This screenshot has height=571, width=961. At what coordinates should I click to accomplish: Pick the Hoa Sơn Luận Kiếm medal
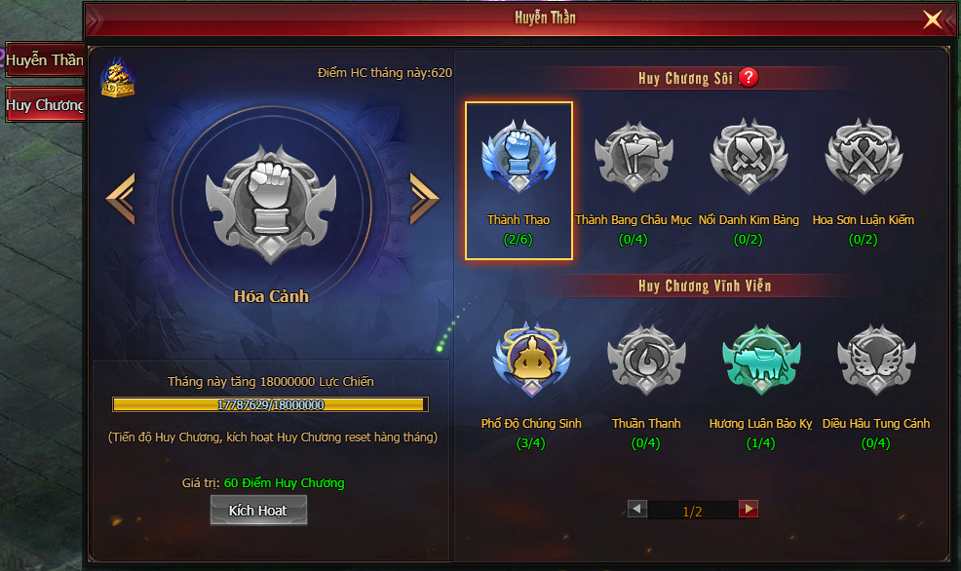[x=864, y=156]
